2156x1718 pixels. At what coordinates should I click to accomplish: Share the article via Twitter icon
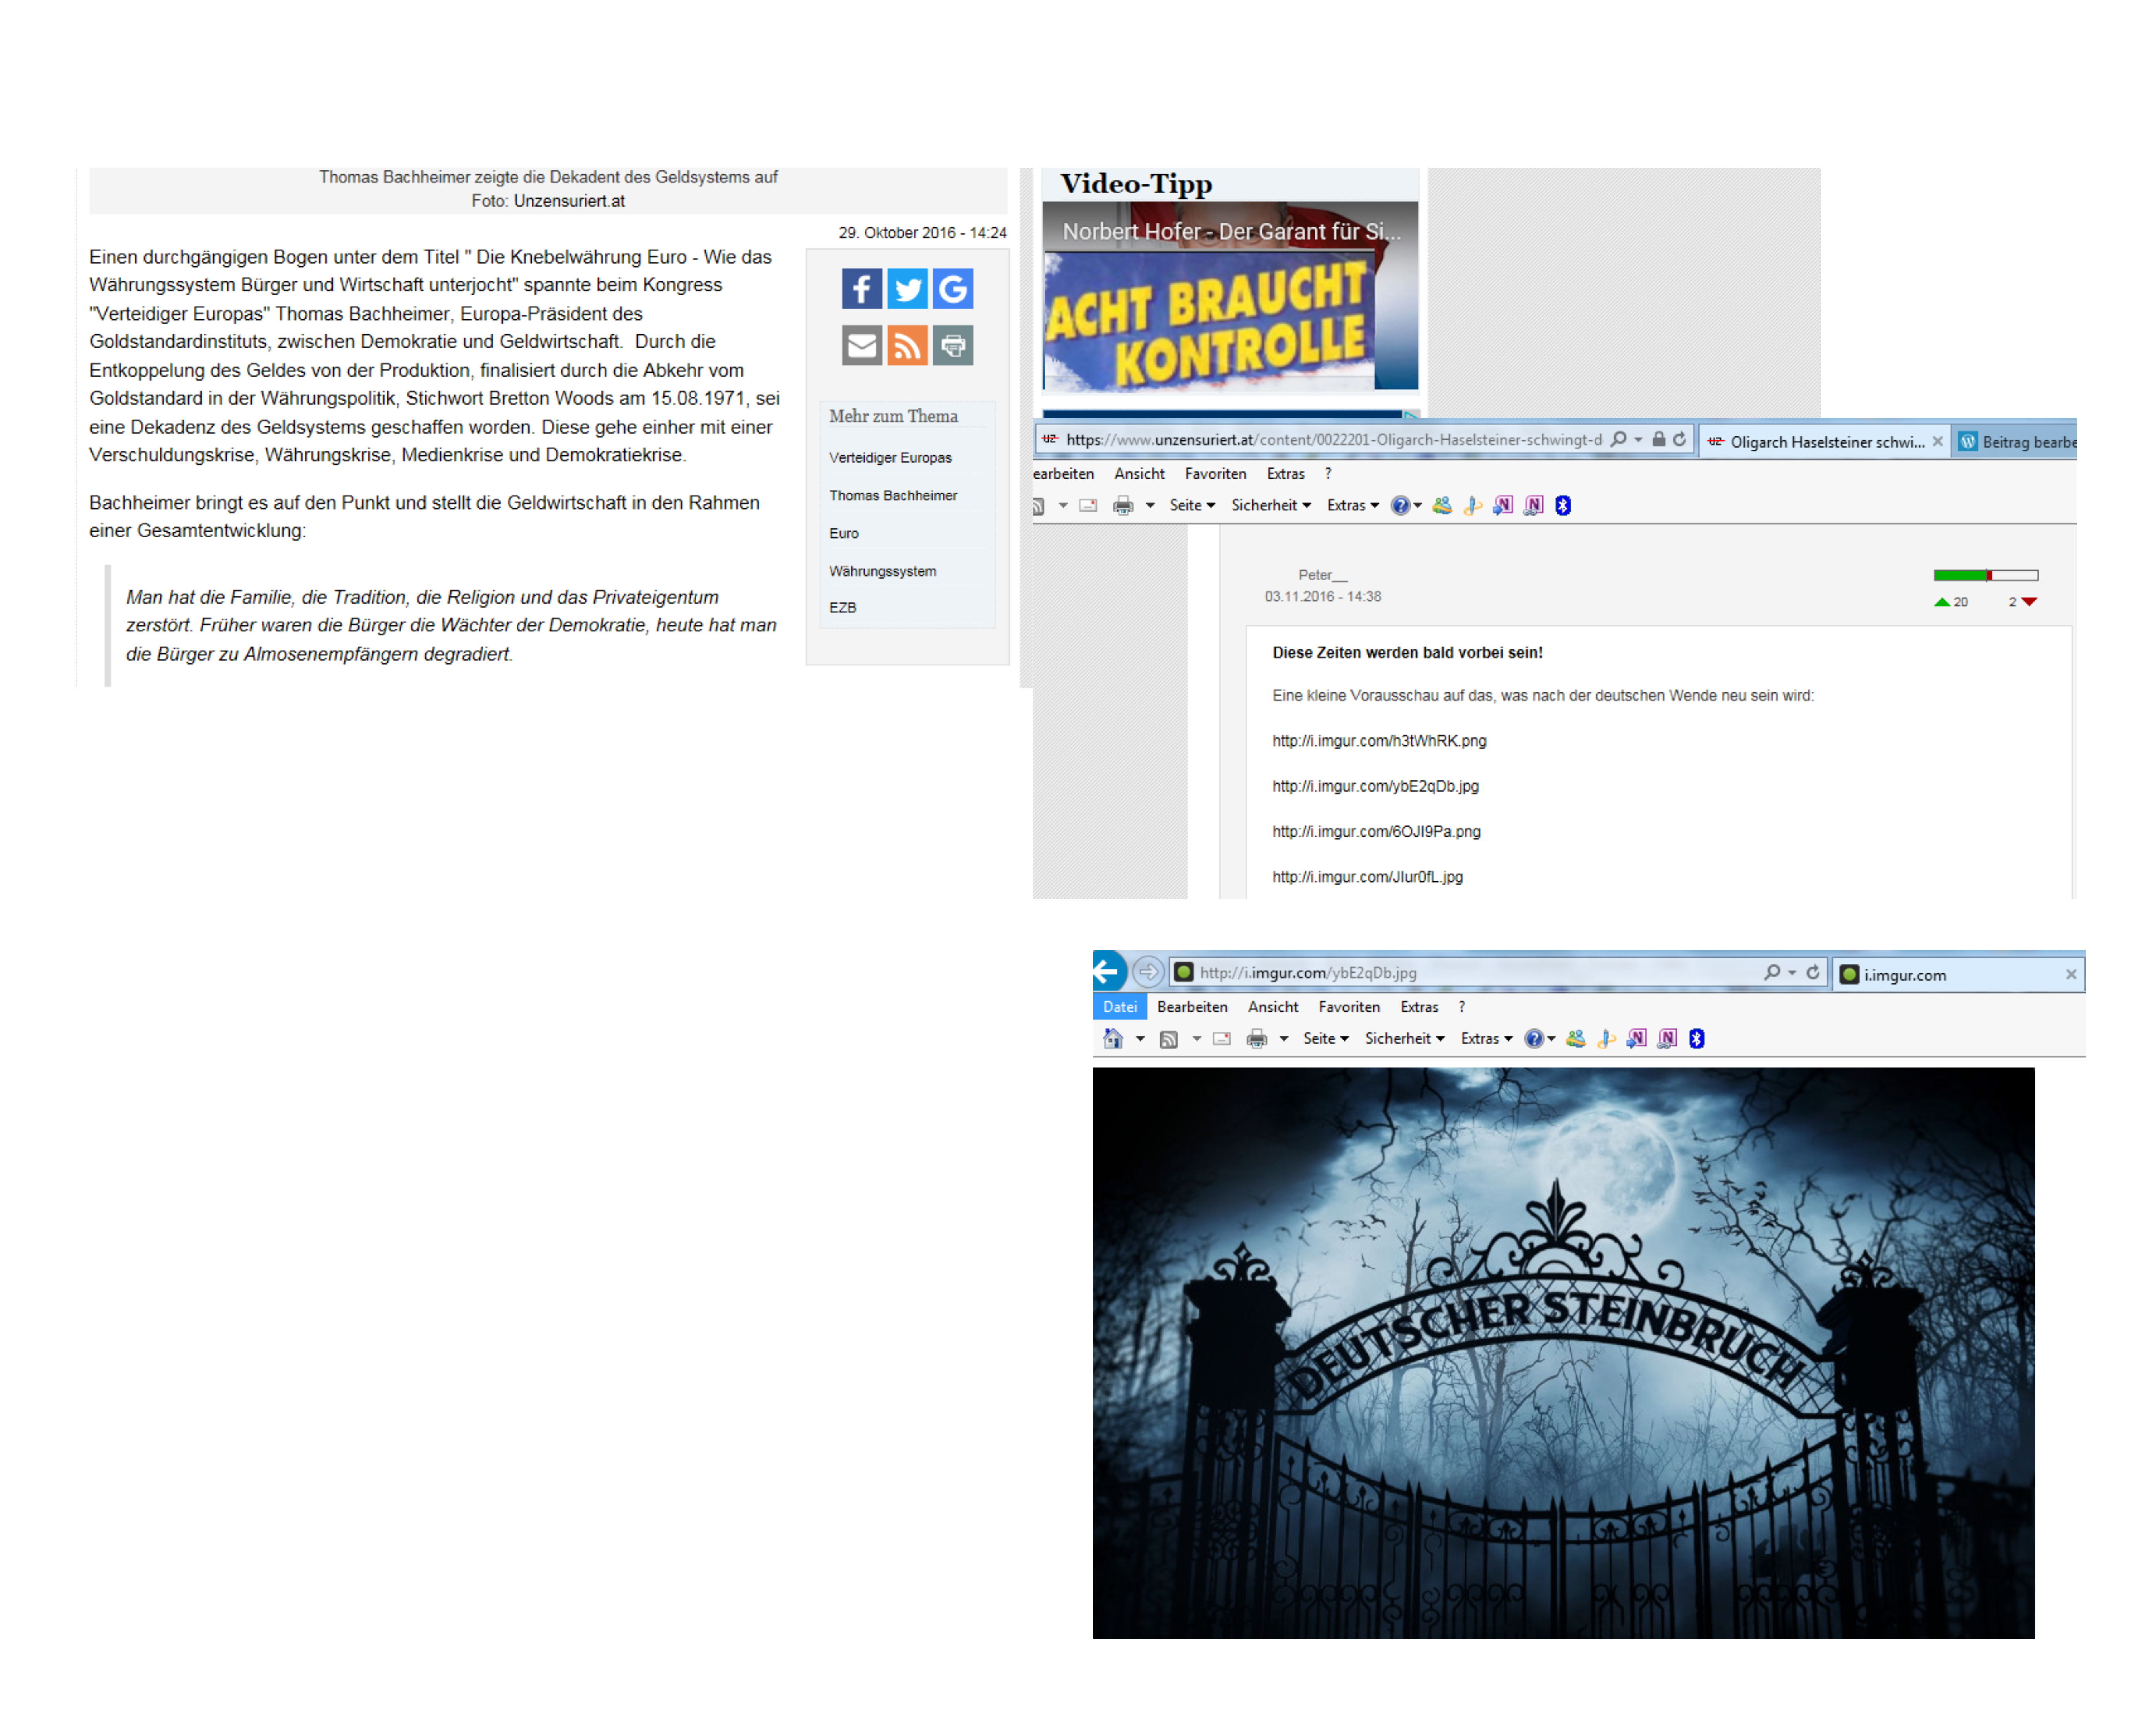point(907,289)
